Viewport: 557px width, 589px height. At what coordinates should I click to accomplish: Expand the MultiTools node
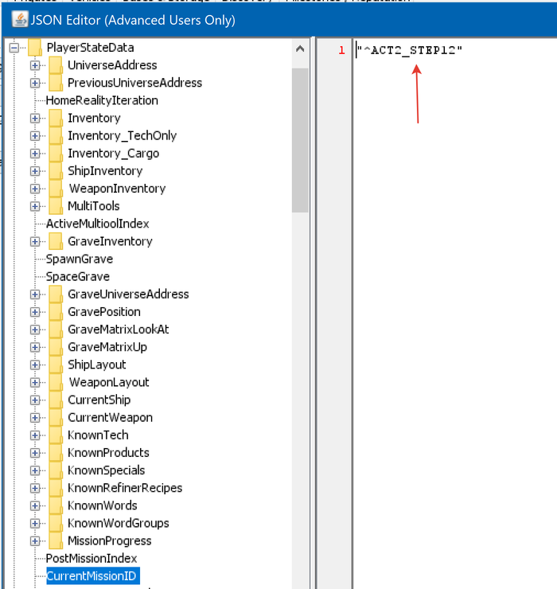coord(35,206)
